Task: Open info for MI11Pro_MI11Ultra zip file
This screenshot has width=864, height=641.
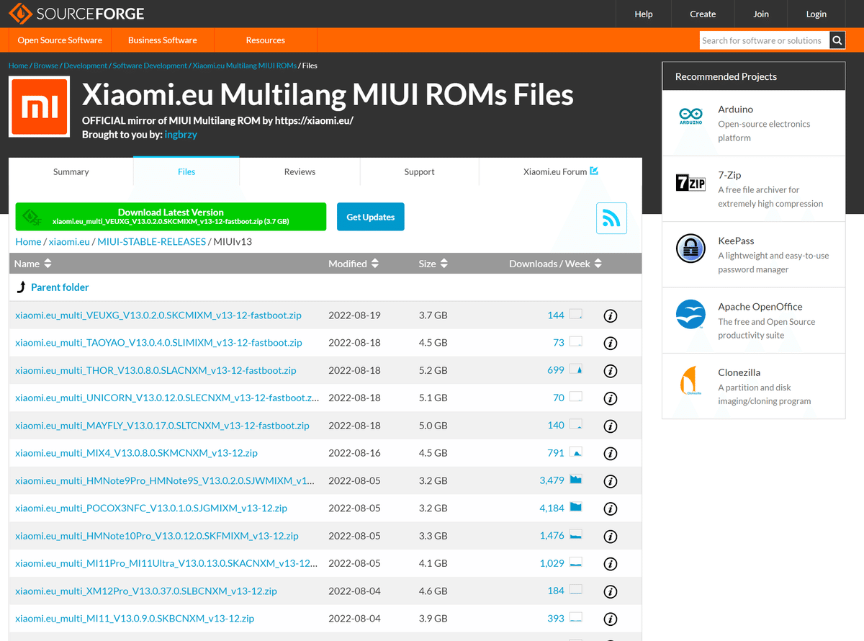Action: 611,564
